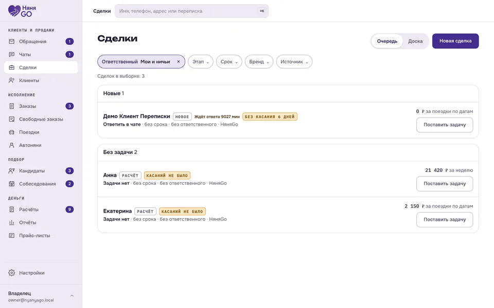Click the Кандидаты icon in sidebar
The width and height of the screenshot is (494, 308).
pyautogui.click(x=12, y=171)
